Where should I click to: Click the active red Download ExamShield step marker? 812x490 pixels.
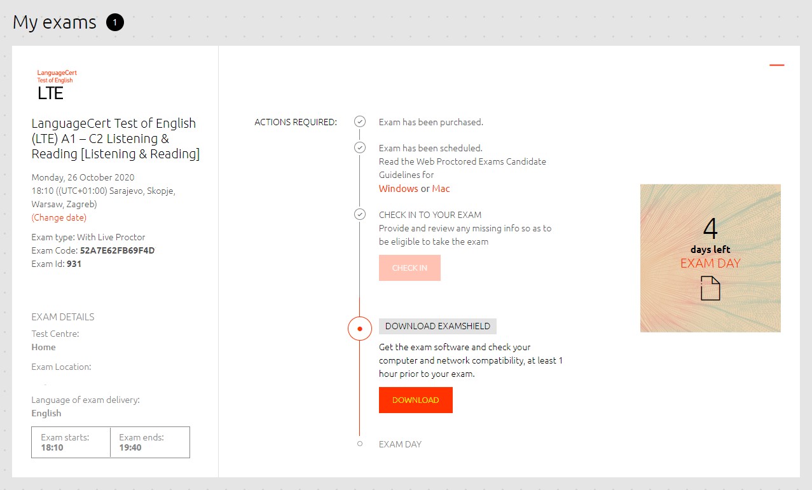tap(360, 329)
